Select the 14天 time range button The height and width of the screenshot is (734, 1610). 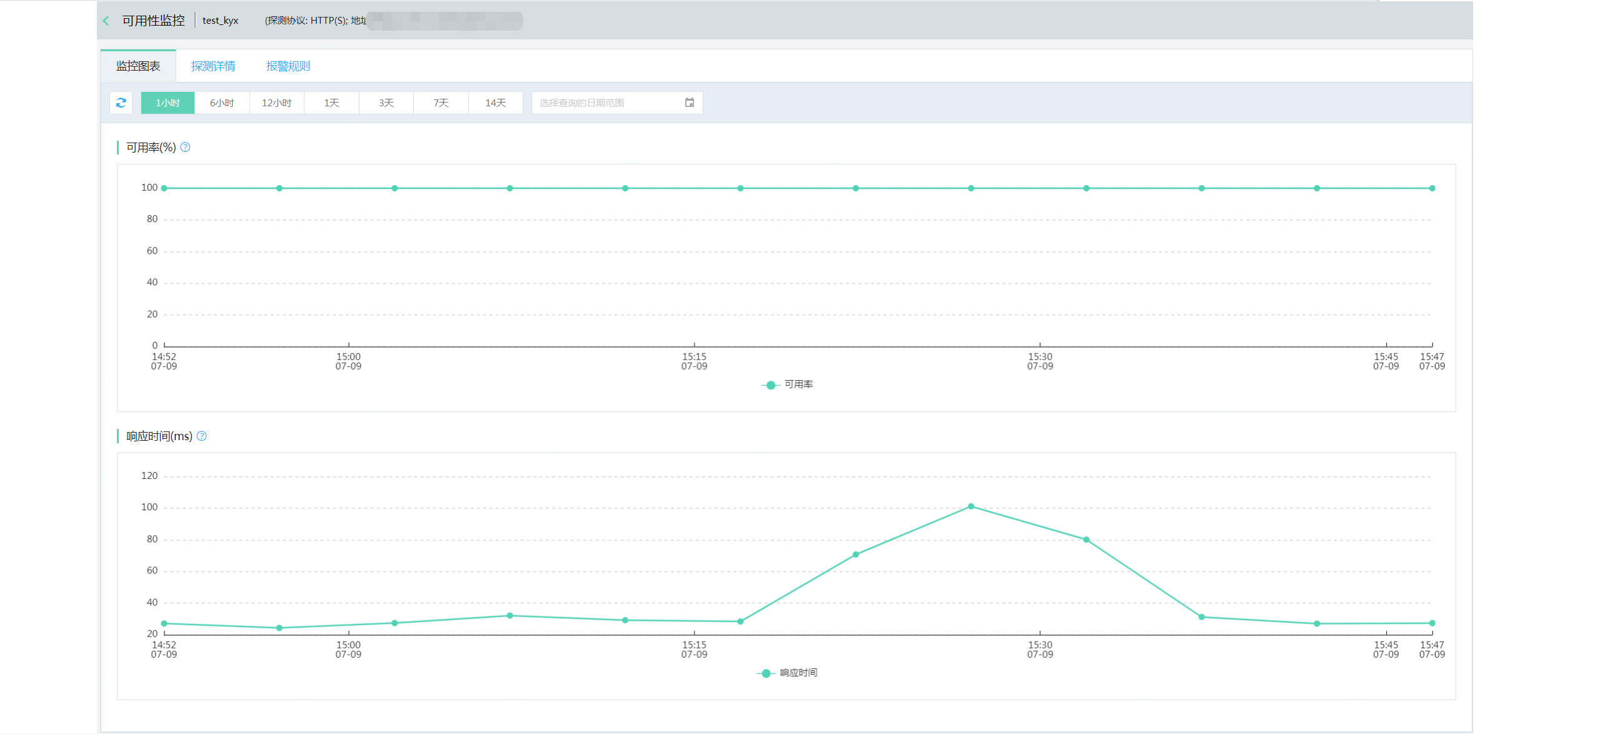tap(495, 103)
